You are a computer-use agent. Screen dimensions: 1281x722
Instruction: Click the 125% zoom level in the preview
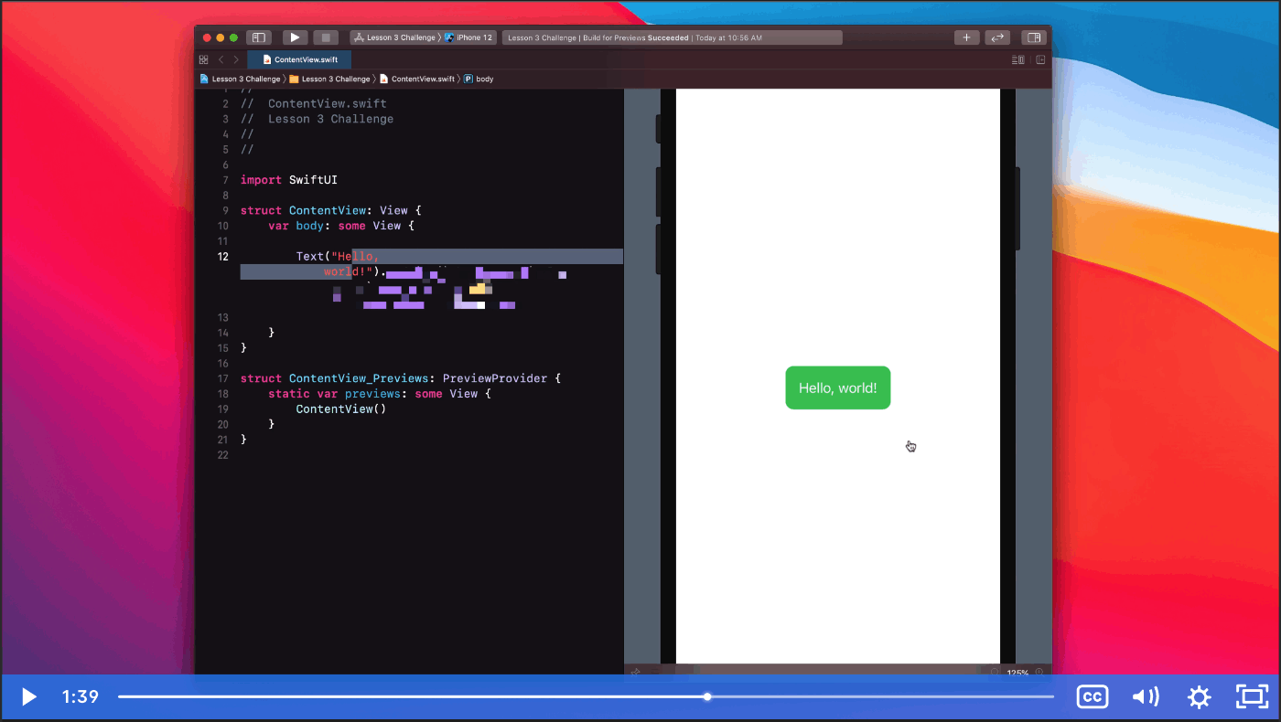click(x=1017, y=673)
